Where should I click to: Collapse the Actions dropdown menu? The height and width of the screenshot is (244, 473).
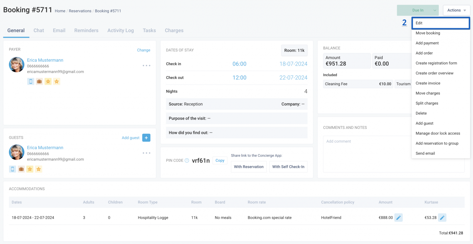click(x=457, y=10)
